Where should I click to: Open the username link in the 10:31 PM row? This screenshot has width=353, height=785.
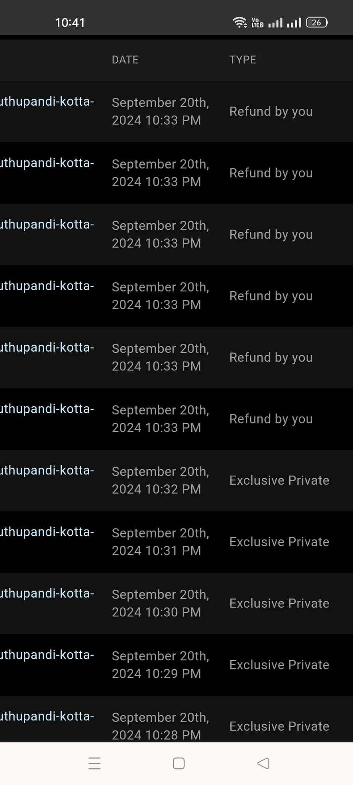coord(47,532)
